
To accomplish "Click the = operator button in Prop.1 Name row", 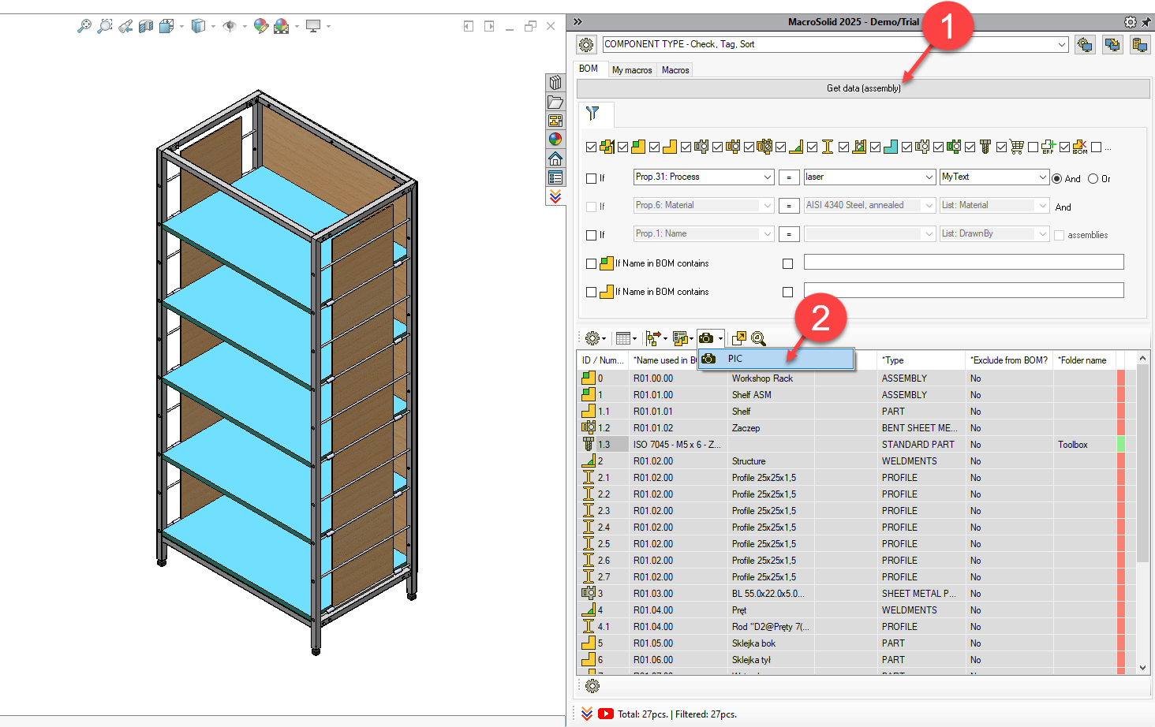I will coord(789,234).
